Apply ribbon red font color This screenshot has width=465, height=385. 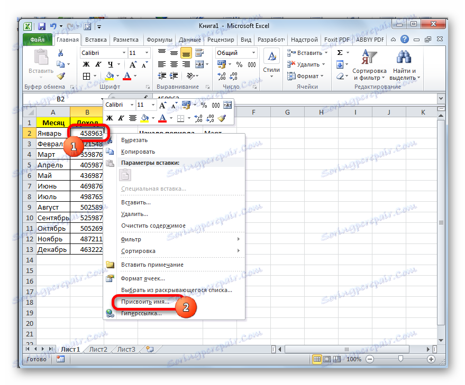point(127,76)
